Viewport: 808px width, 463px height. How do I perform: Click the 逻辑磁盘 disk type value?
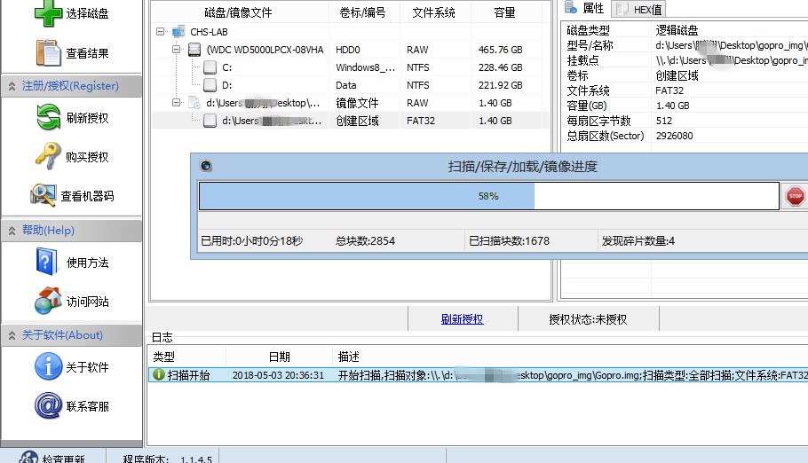[677, 30]
